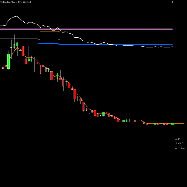Select the upper orange horizontal line
Screen dimensions: 187x187
[x=86, y=32]
